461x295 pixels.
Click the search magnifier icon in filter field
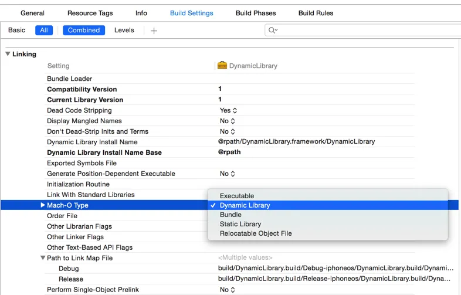point(273,30)
